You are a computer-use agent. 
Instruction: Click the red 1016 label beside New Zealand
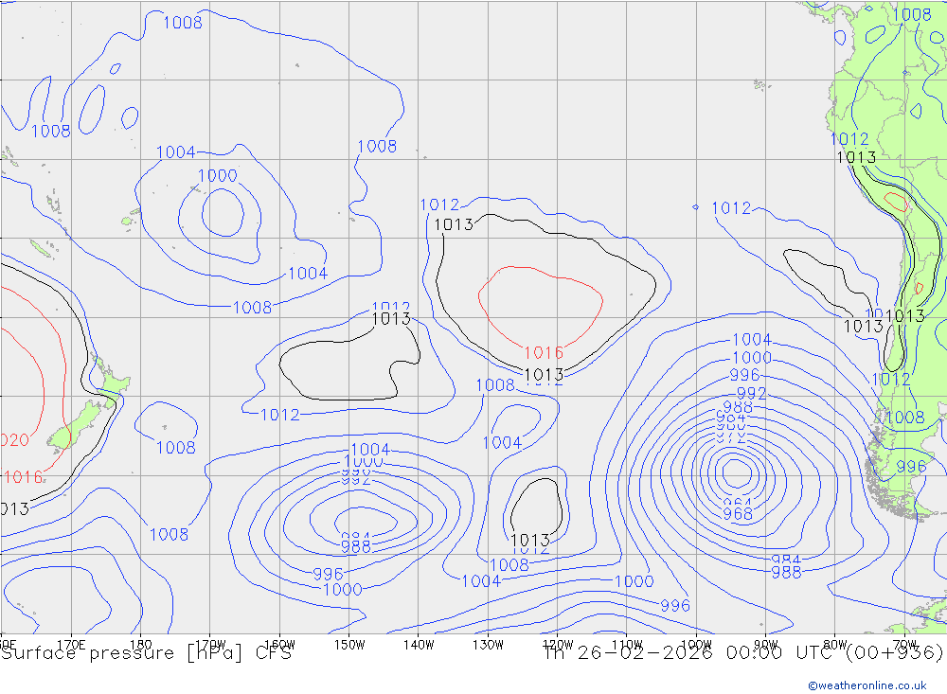point(23,477)
